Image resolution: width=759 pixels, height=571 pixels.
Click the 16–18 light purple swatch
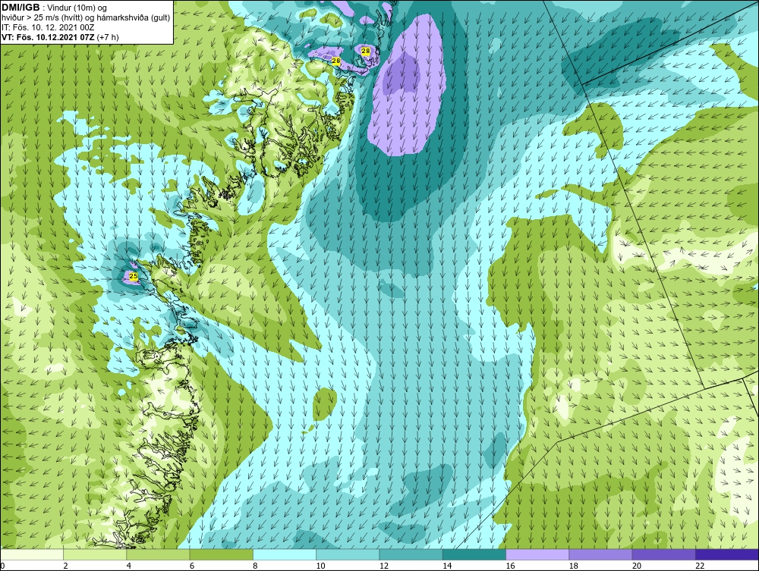coord(537,554)
